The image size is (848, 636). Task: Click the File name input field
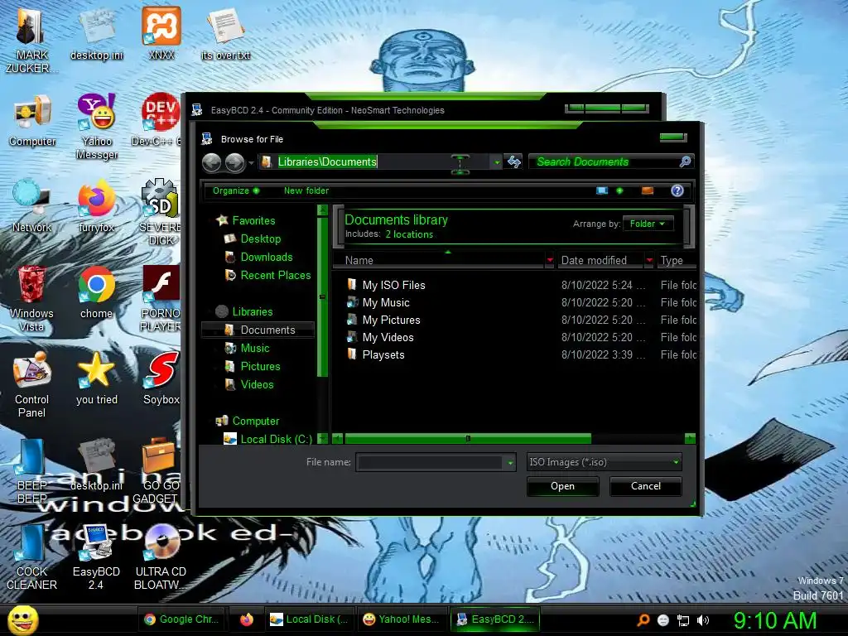(430, 462)
